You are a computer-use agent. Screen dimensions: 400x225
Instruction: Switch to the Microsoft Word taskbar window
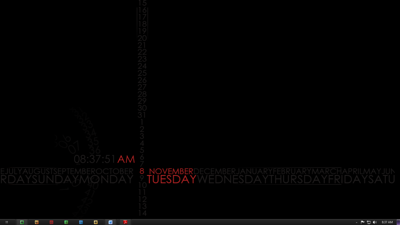coord(111,222)
